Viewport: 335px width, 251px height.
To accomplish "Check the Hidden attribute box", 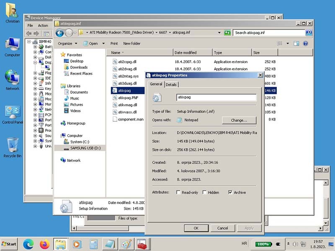I will pyautogui.click(x=204, y=192).
